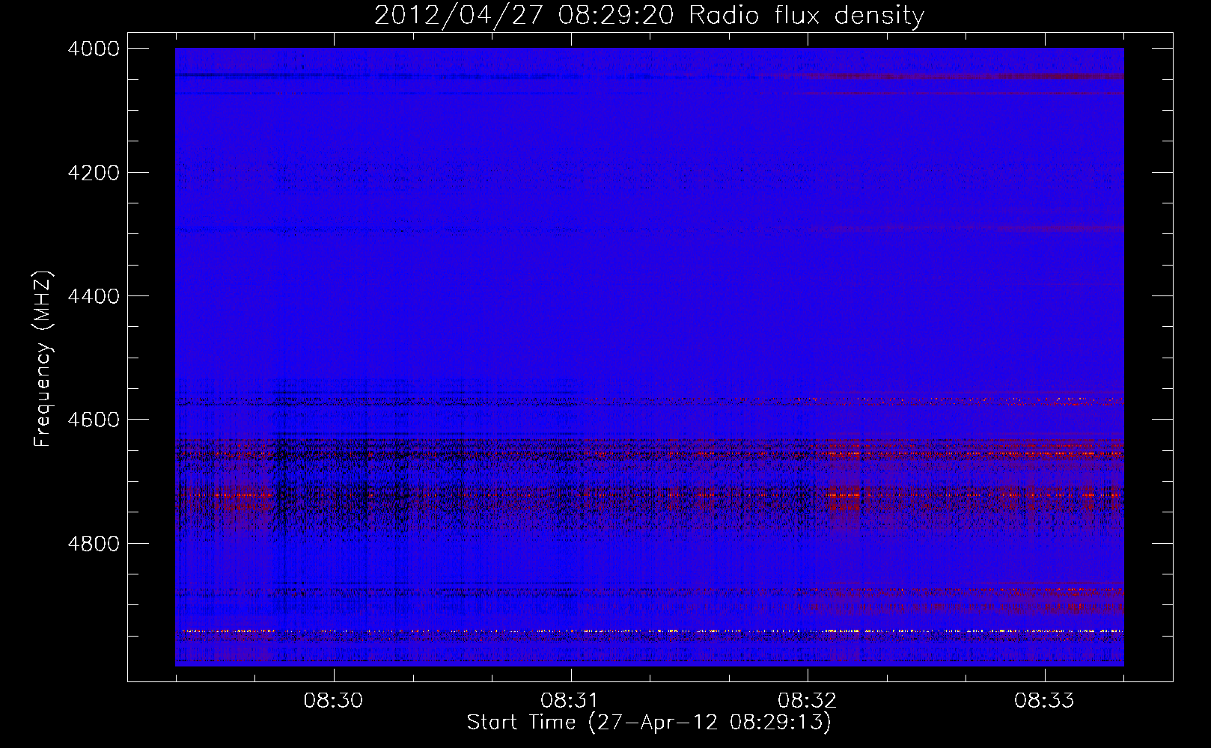Click the "Frequency (MHZ)" axis label
Image resolution: width=1211 pixels, height=748 pixels.
tap(43, 359)
